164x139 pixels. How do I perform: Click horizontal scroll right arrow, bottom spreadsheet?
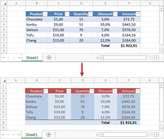157,135
